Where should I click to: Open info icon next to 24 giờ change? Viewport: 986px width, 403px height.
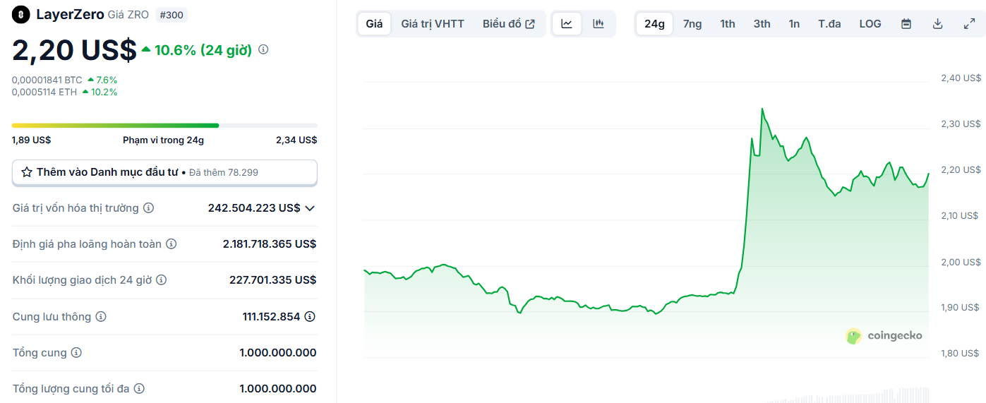click(x=263, y=49)
